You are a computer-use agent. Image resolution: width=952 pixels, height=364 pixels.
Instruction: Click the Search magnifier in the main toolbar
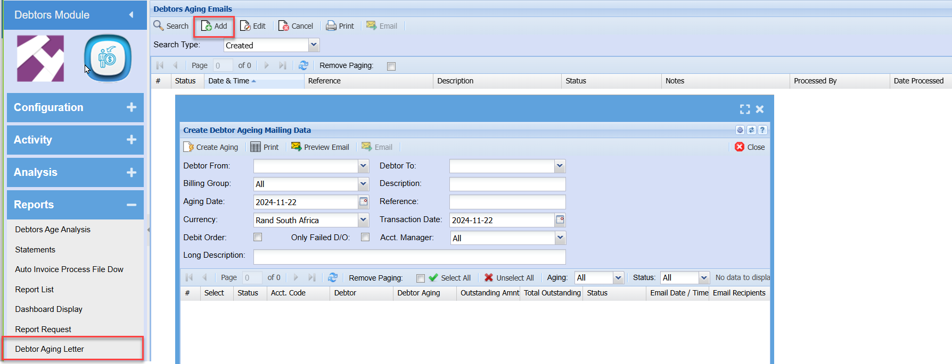(x=159, y=26)
